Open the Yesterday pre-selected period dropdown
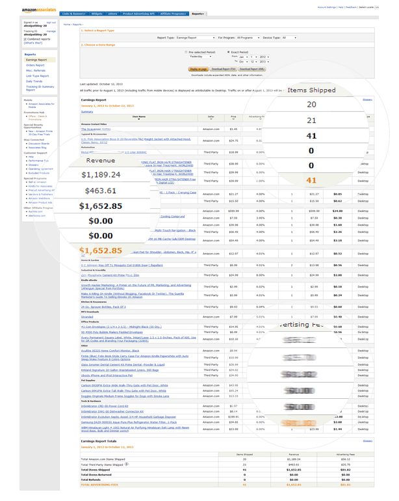This screenshot has height=501, width=399. click(200, 57)
